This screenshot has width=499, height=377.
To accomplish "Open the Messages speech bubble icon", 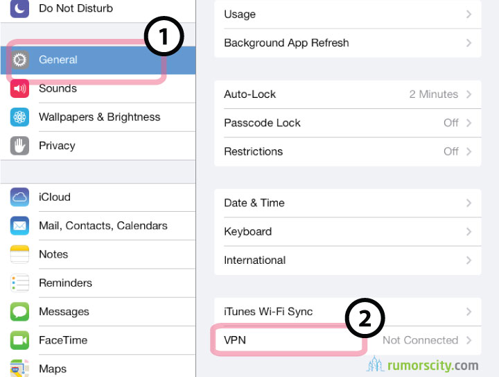I will click(19, 312).
